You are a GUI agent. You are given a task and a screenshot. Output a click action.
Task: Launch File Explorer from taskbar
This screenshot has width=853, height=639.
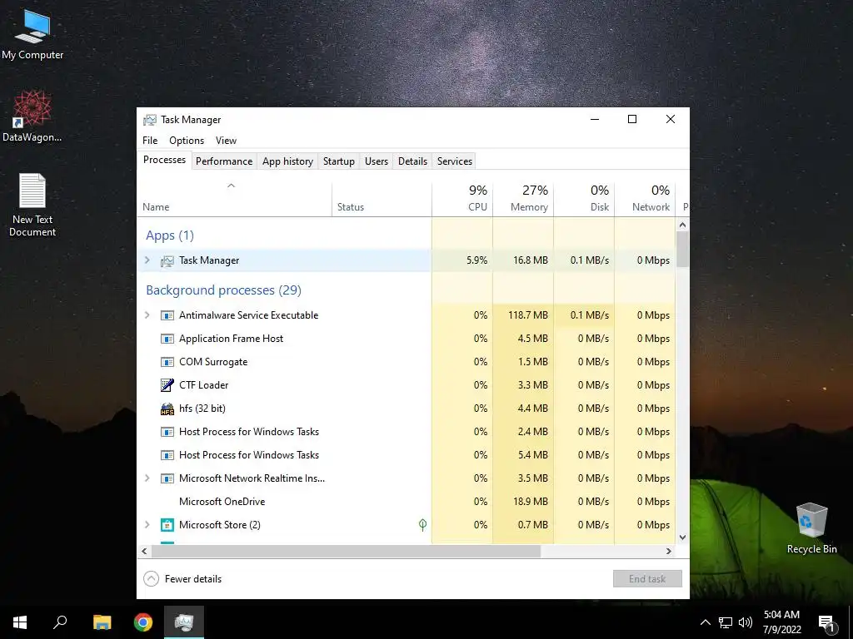pos(102,622)
